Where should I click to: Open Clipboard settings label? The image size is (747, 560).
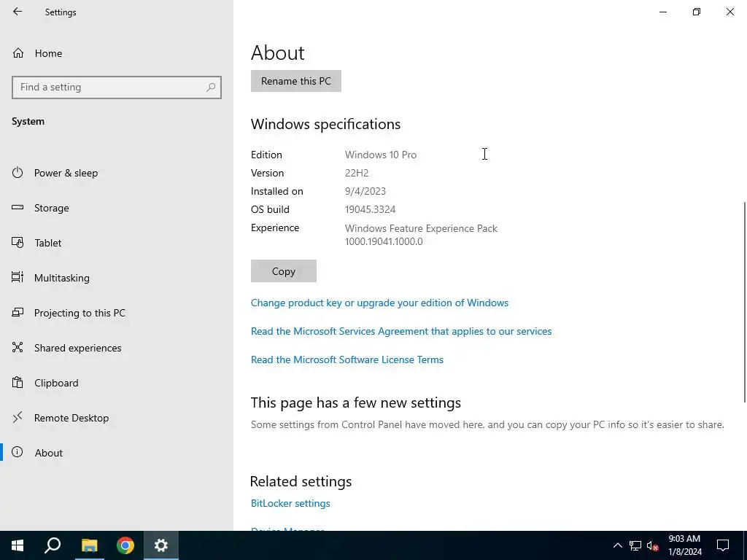(56, 383)
